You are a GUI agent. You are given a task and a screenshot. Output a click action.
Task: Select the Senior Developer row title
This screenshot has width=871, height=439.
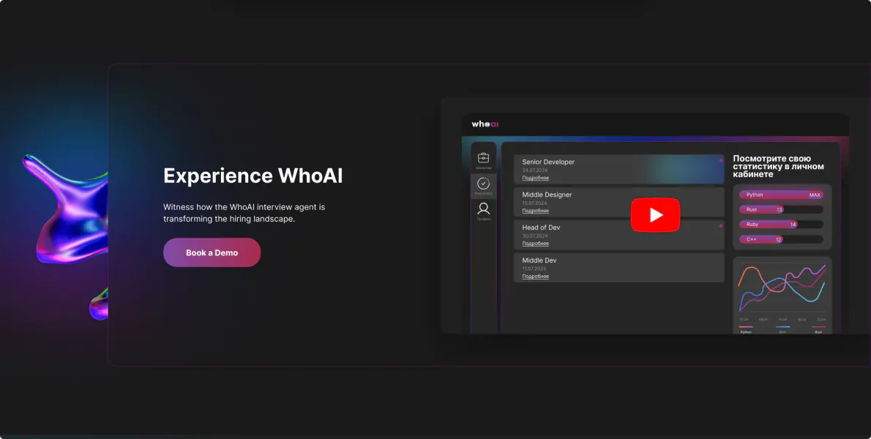click(548, 162)
